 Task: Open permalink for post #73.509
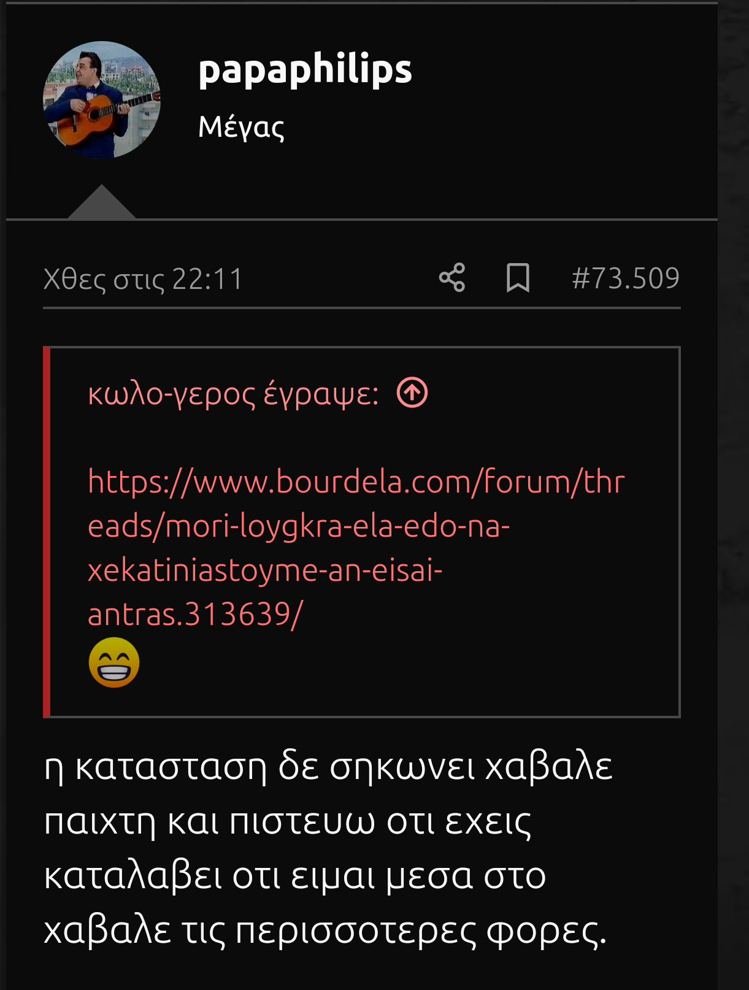[x=626, y=278]
